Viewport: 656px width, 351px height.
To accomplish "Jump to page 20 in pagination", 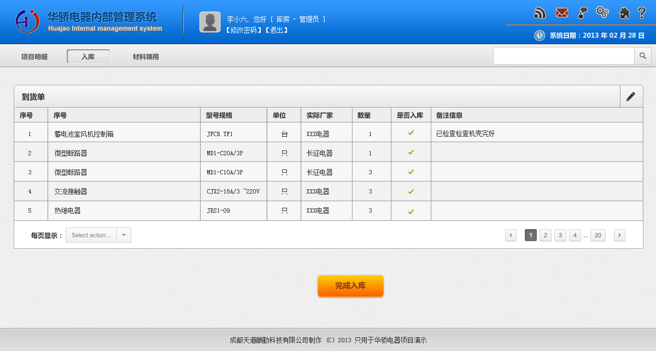I will [598, 235].
